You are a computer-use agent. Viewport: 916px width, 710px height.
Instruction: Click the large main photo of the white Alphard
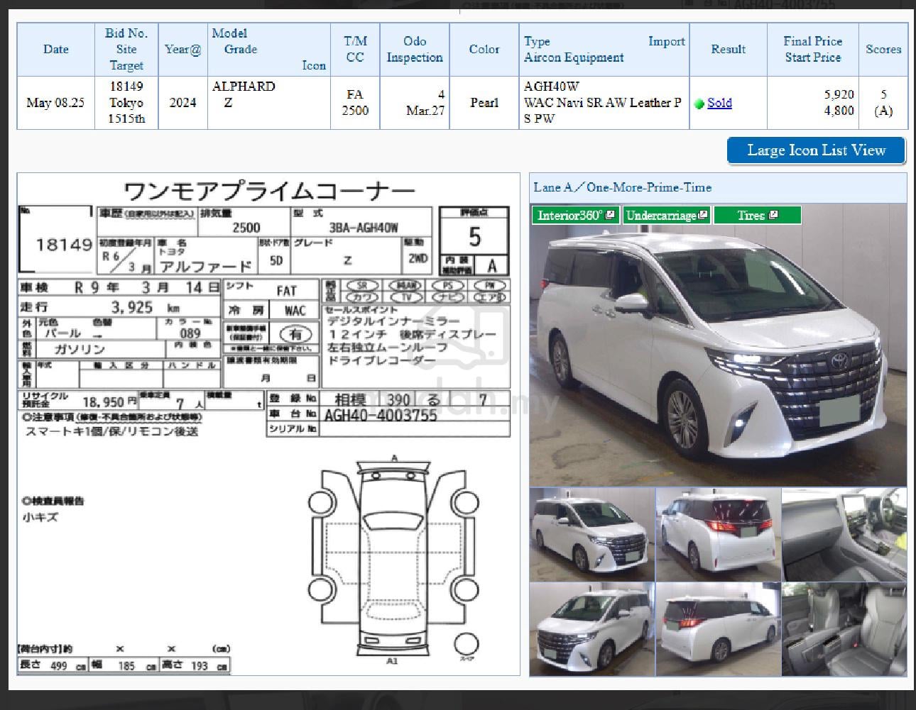[718, 345]
